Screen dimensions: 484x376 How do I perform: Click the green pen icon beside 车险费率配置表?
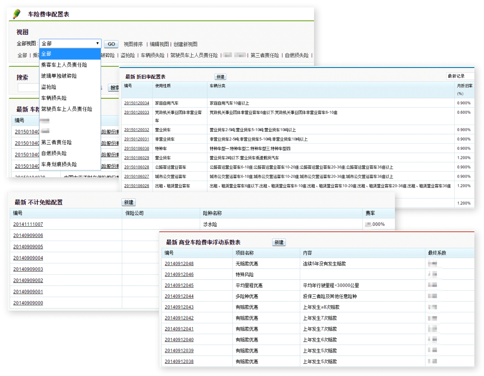[17, 14]
